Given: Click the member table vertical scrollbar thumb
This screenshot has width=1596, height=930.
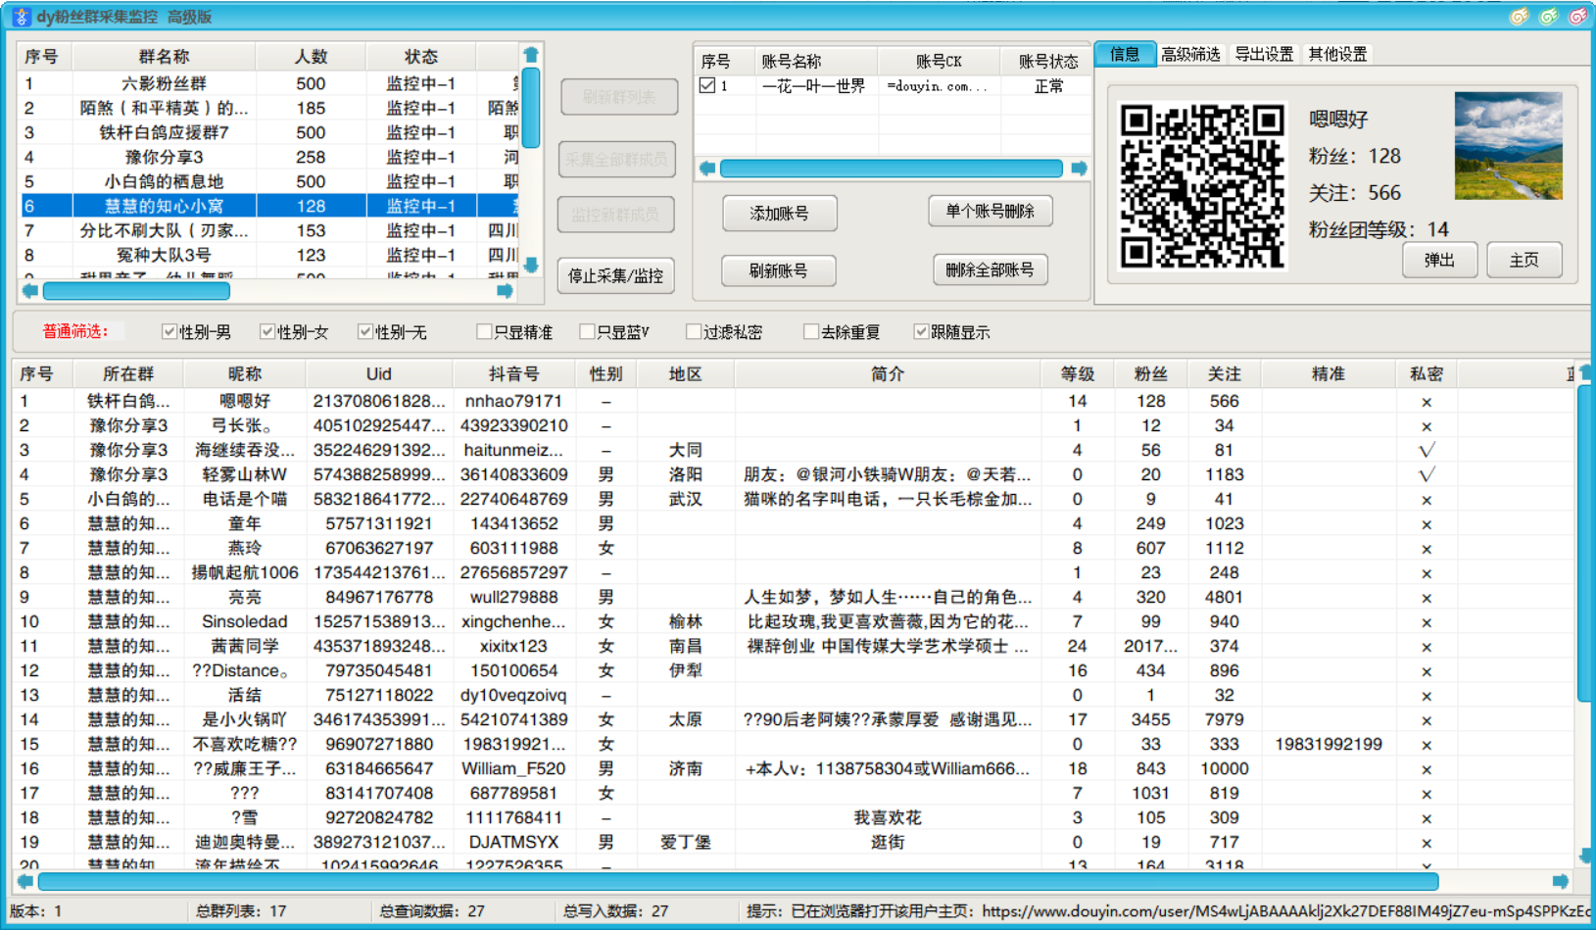Looking at the screenshot, I should (1585, 544).
